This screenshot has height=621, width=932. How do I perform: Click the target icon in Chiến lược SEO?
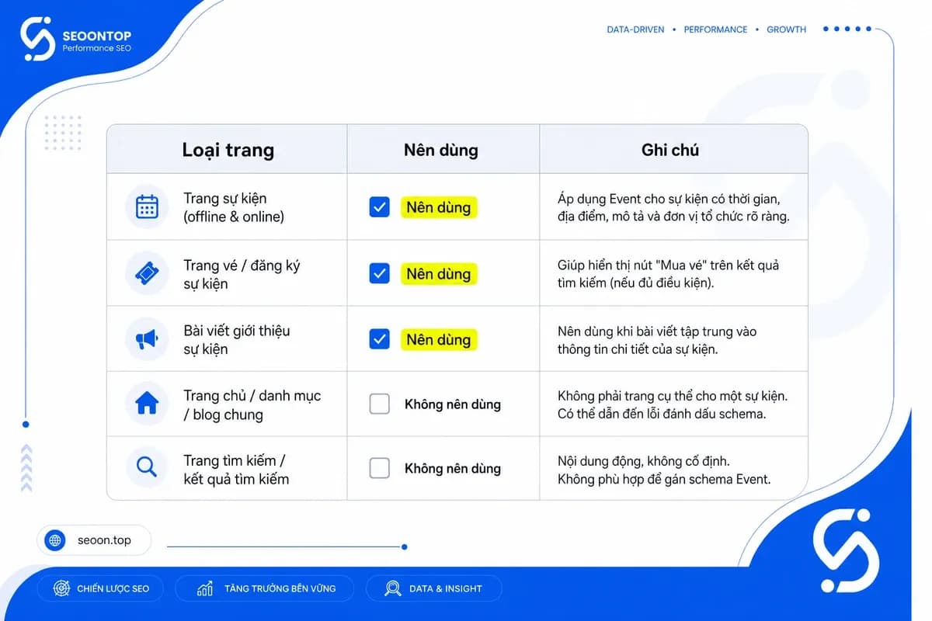[61, 588]
